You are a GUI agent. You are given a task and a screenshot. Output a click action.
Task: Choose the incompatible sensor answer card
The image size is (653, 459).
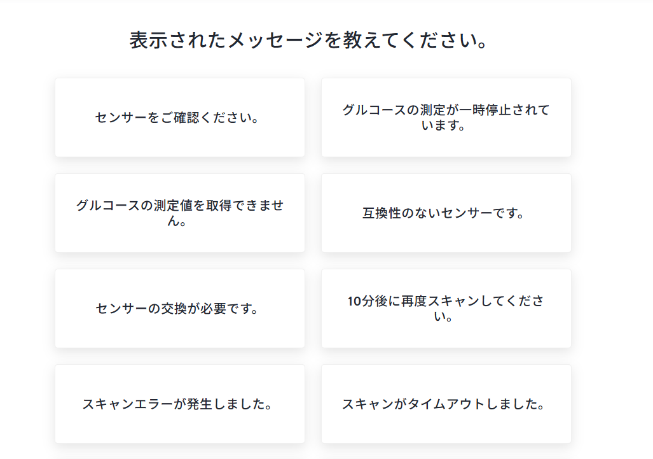(446, 213)
